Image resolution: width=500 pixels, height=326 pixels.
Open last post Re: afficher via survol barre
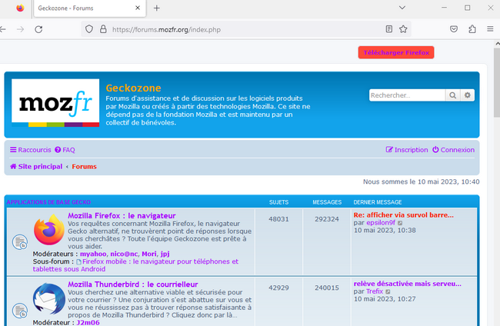(x=403, y=215)
